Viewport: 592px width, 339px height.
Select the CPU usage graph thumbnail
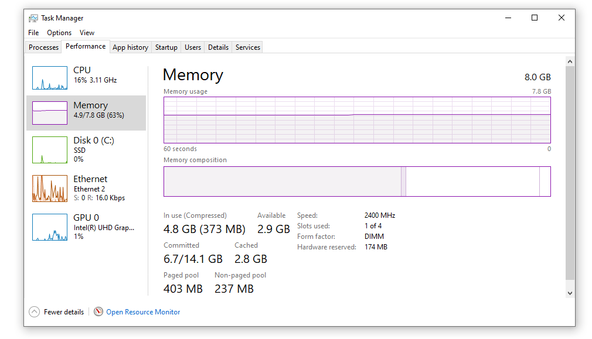(x=50, y=78)
